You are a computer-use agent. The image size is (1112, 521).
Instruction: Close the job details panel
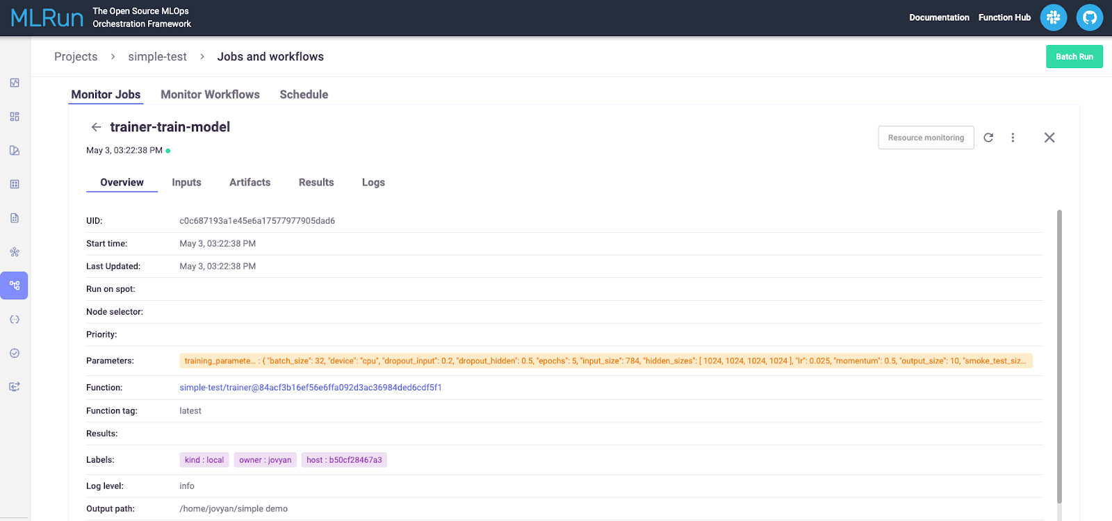click(1049, 138)
